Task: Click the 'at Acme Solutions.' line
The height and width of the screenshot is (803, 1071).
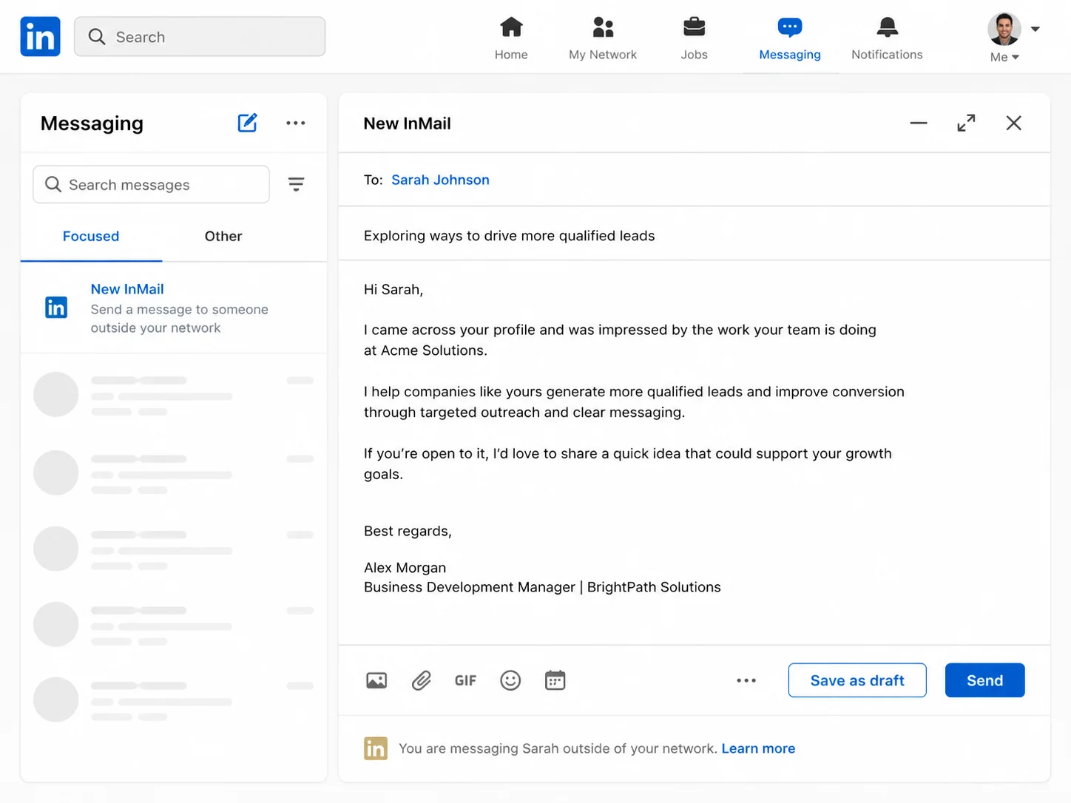Action: tap(425, 350)
